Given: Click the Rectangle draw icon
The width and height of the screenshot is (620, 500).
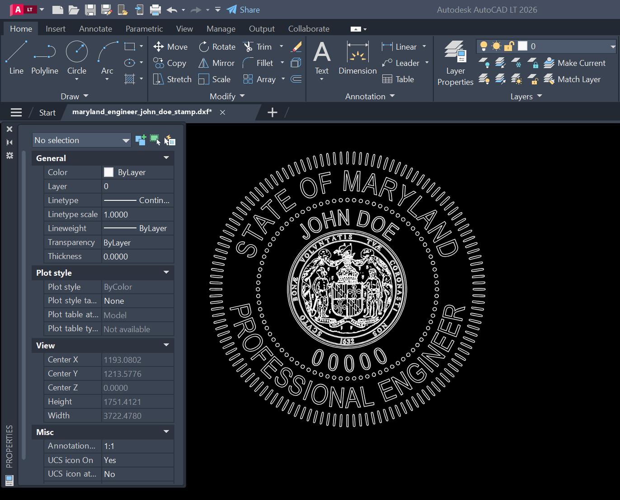Looking at the screenshot, I should (130, 46).
